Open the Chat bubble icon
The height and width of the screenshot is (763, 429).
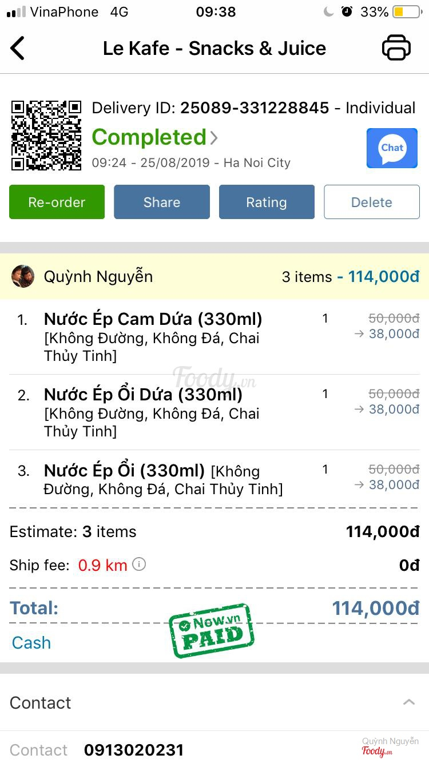[x=392, y=148]
